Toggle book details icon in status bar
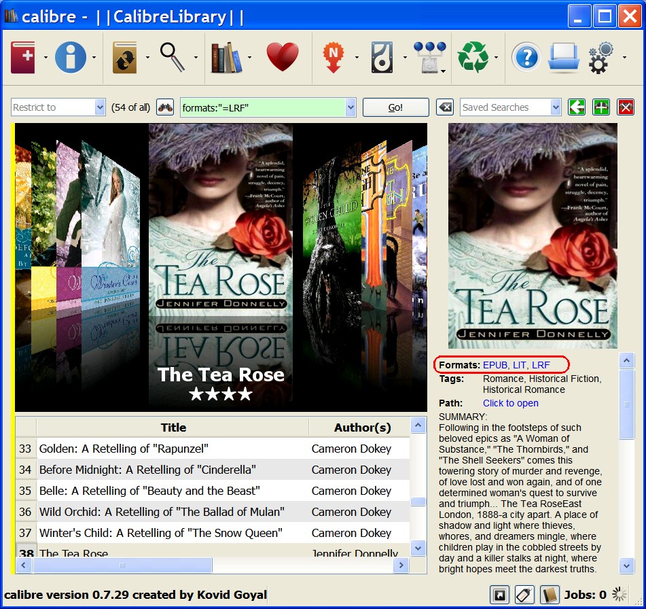This screenshot has height=609, width=646. click(x=550, y=595)
